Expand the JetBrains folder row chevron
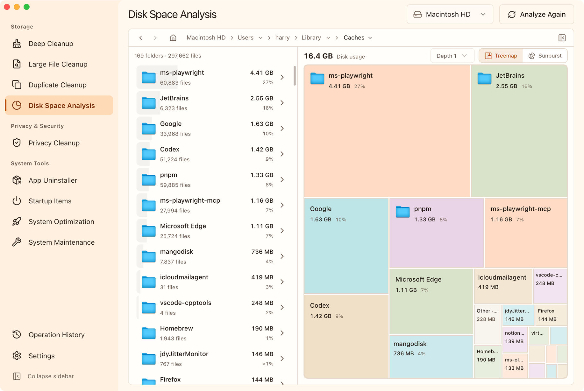Viewport: 584px width, 391px height. click(x=282, y=103)
